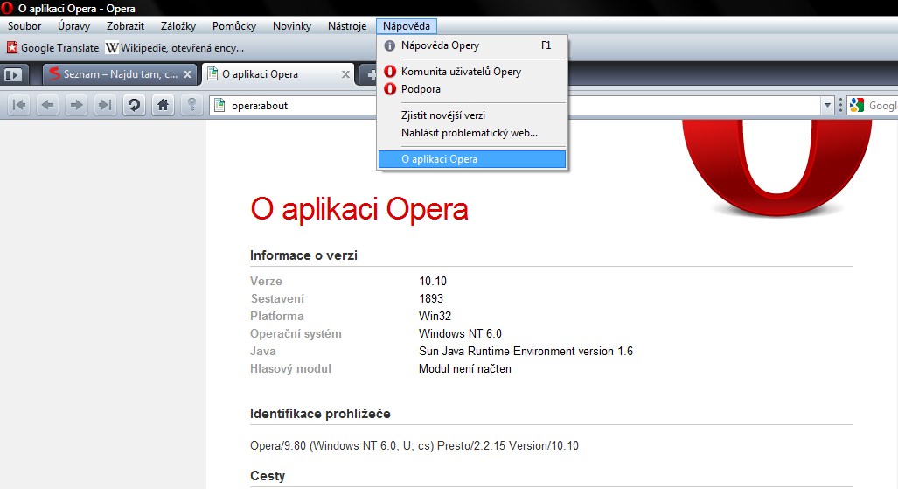Click the Win32 platform value
Viewport: 898px width, 489px height.
[x=435, y=317]
